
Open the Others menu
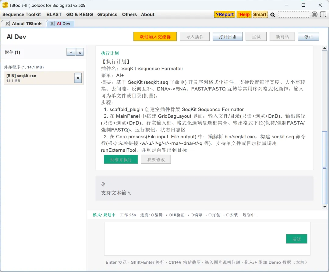[x=129, y=15]
